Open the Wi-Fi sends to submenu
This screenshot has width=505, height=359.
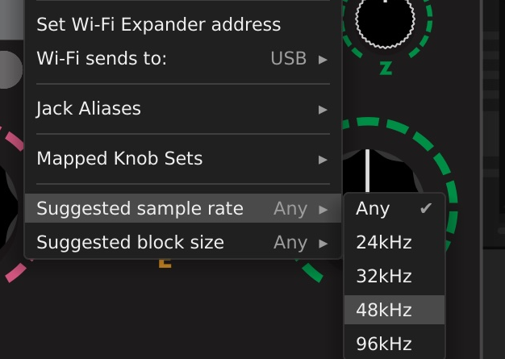point(102,58)
